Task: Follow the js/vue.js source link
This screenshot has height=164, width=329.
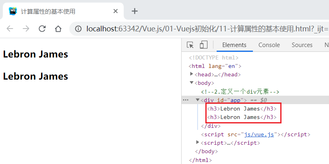Action: pos(259,134)
